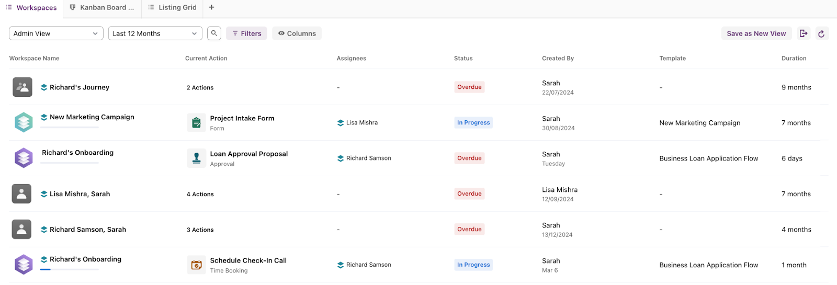Open the Filters panel
Image resolution: width=837 pixels, height=285 pixels.
[x=246, y=33]
